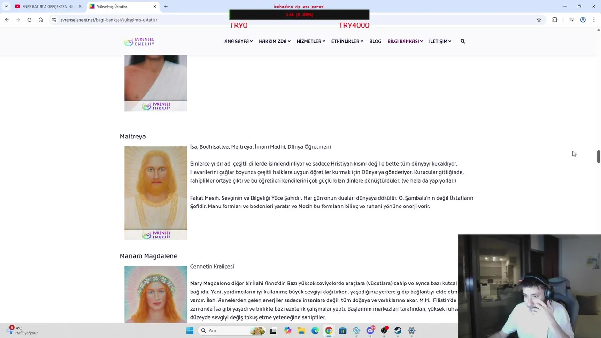Open Task View on the taskbar
601x338 pixels.
[x=273, y=330]
